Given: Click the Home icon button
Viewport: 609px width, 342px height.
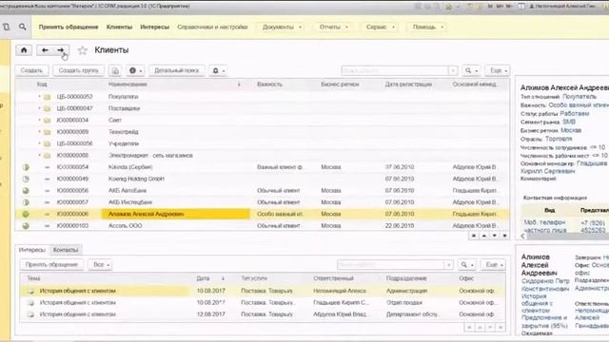Looking at the screenshot, I should 24,50.
